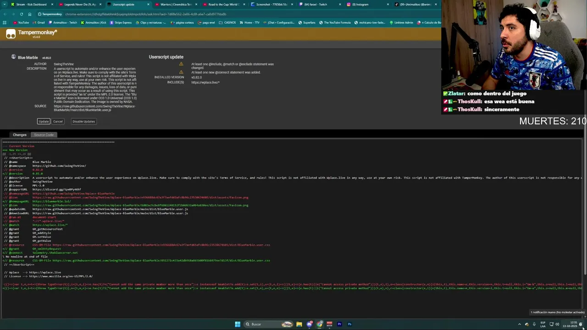Switch to Road to the Cup browser tab
This screenshot has height=330, width=587.
(224, 5)
